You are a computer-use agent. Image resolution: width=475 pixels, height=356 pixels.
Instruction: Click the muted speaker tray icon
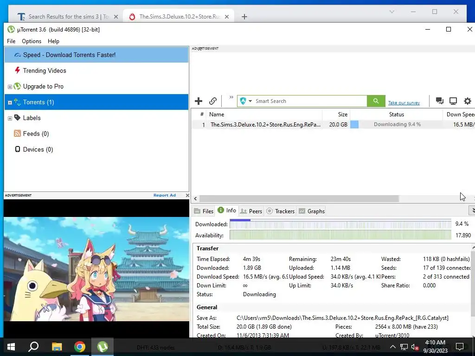coord(415,347)
